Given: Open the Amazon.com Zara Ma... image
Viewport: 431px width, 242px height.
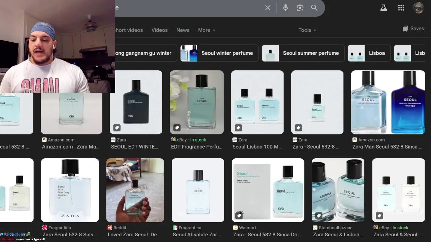Looking at the screenshot, I should point(71,114).
